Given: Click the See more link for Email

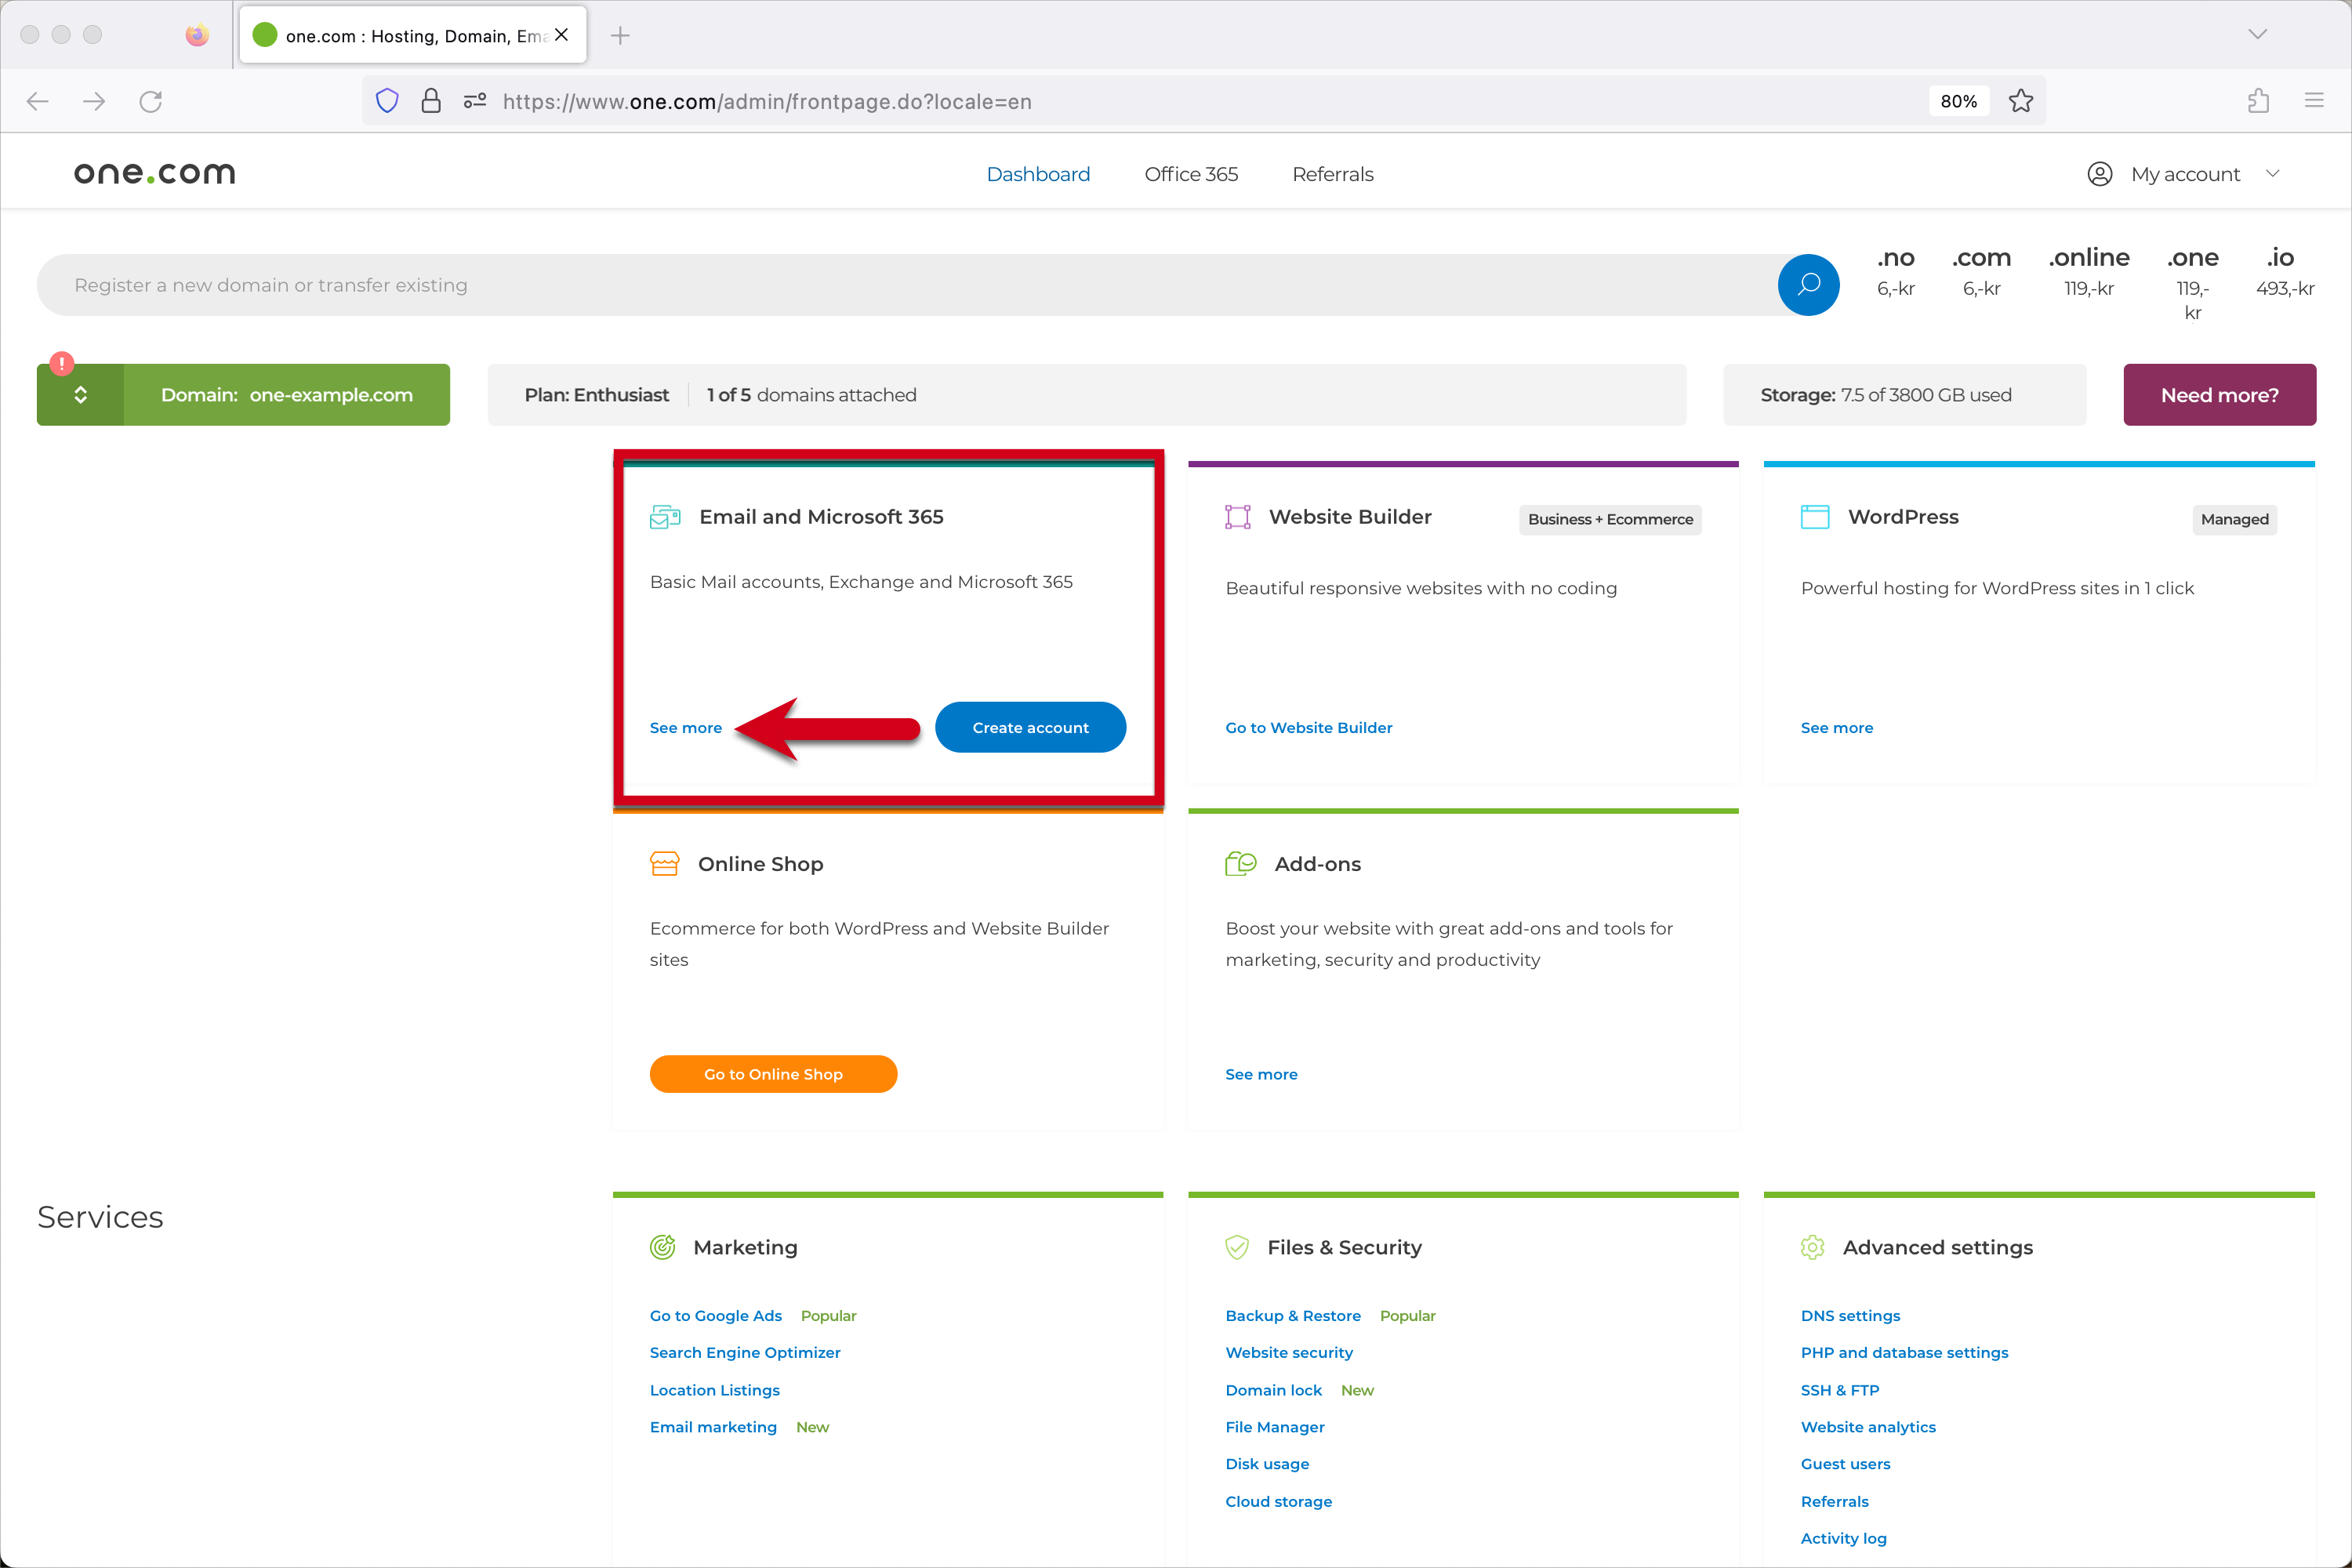Looking at the screenshot, I should tap(686, 726).
